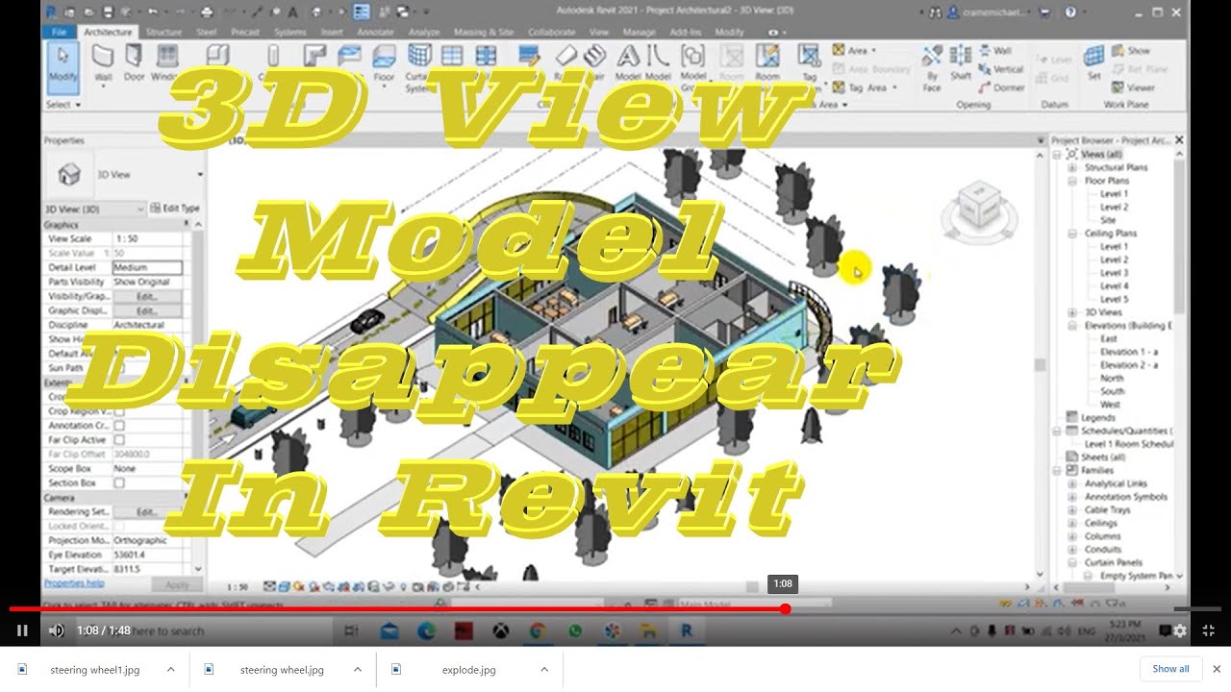Switch to the Manage ribbon tab
Screen dimensions: 1231x692
coord(640,32)
